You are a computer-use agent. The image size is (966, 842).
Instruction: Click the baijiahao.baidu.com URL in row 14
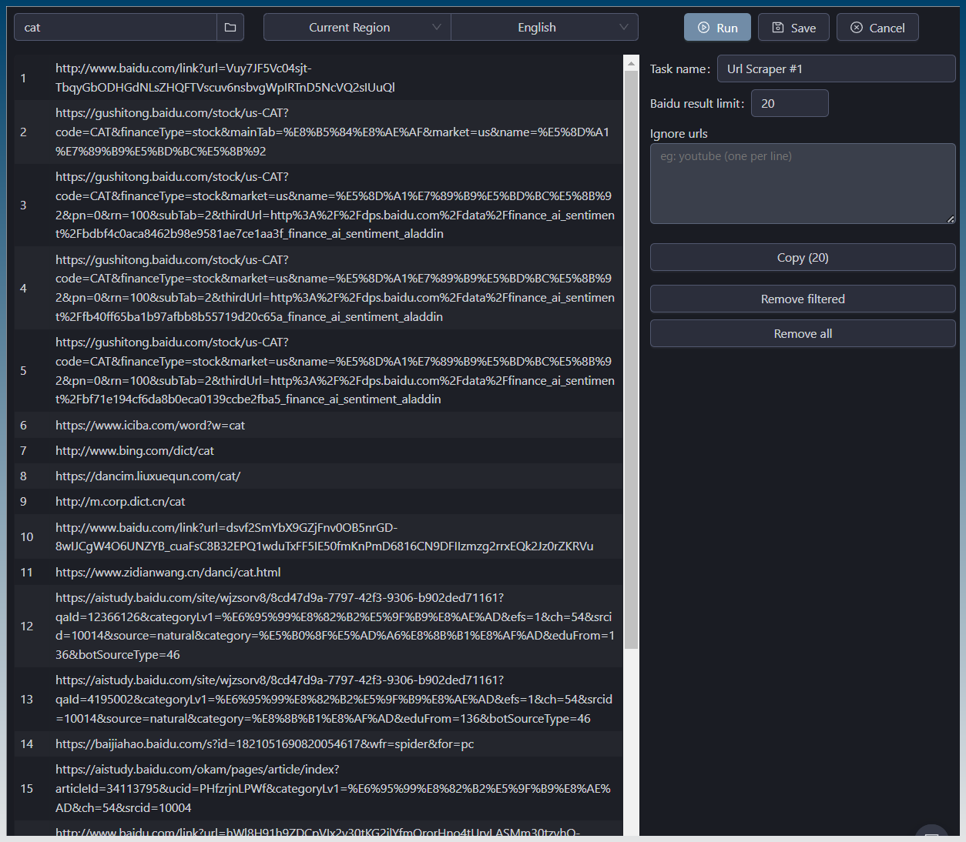click(264, 744)
